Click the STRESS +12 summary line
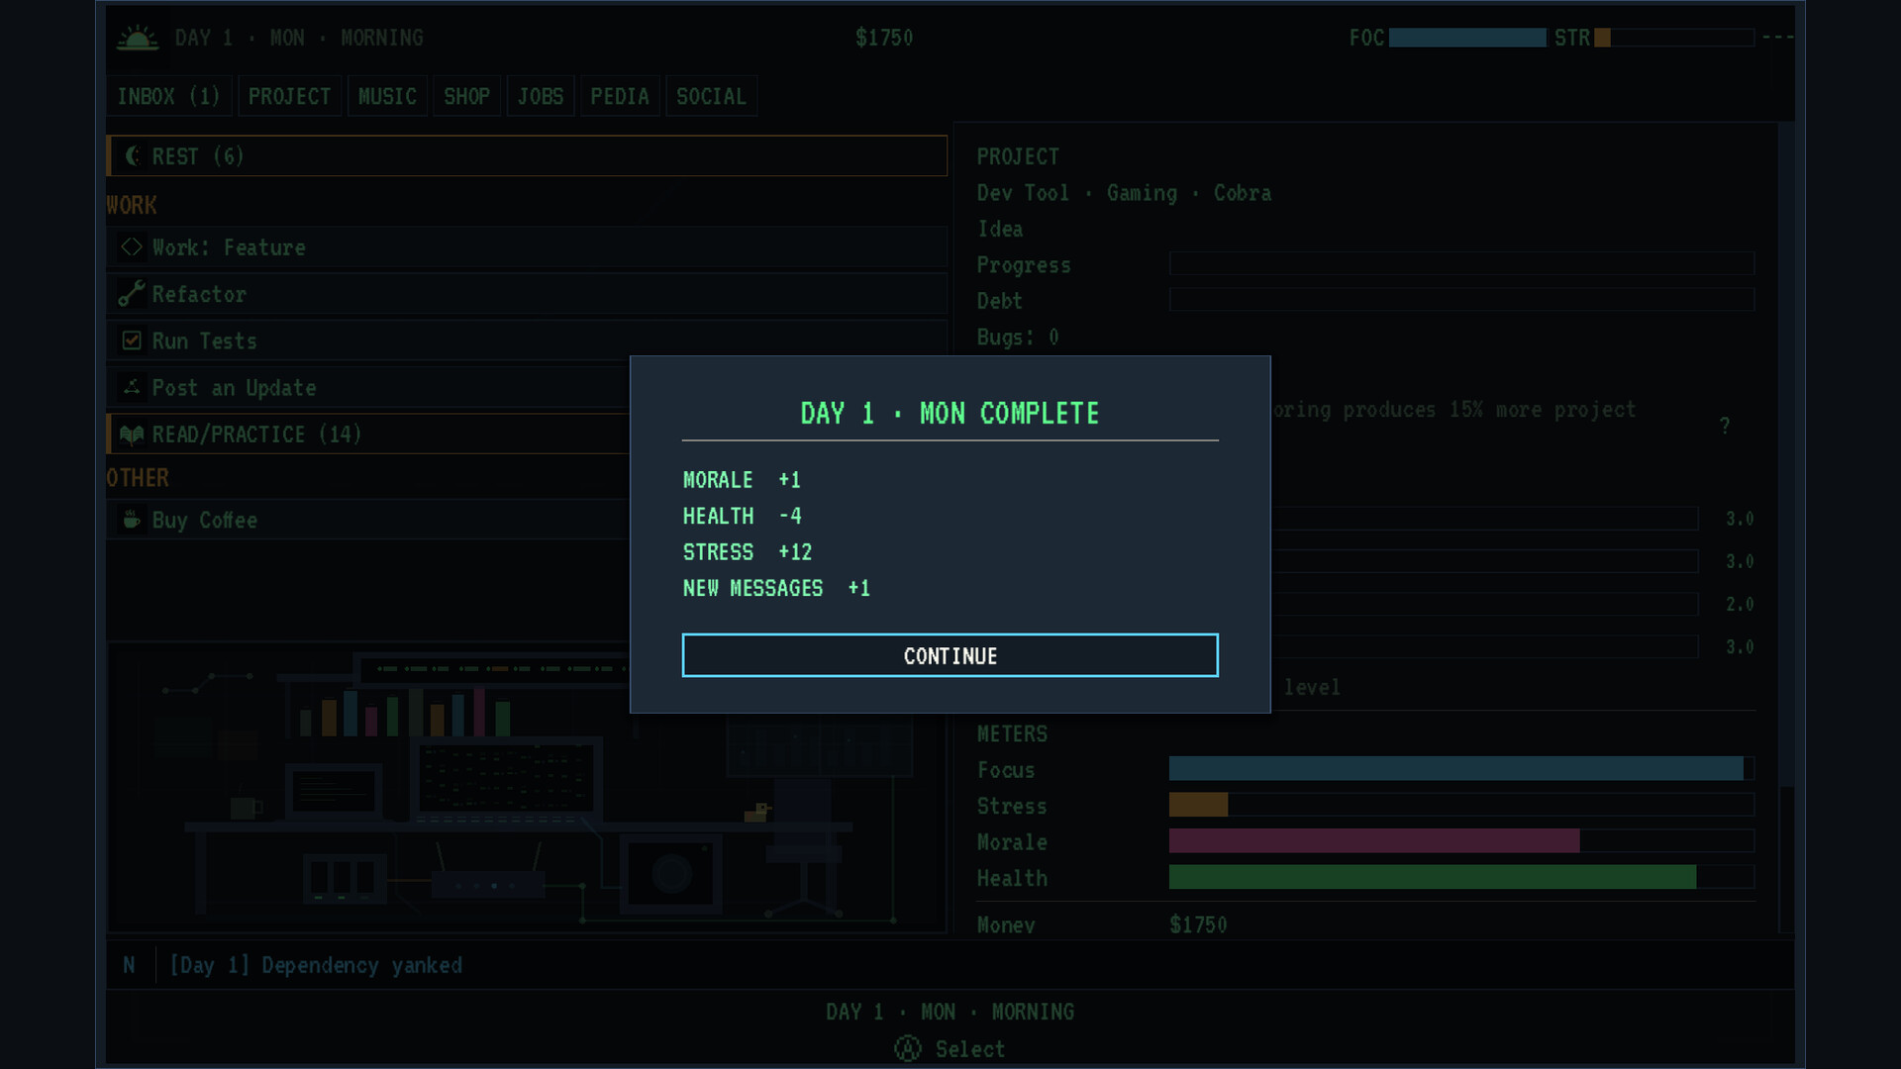Screen dimensions: 1901x1069 click(x=748, y=552)
